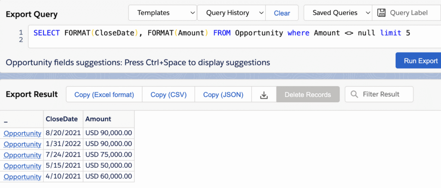
Task: Click the download results icon
Action: 264,94
